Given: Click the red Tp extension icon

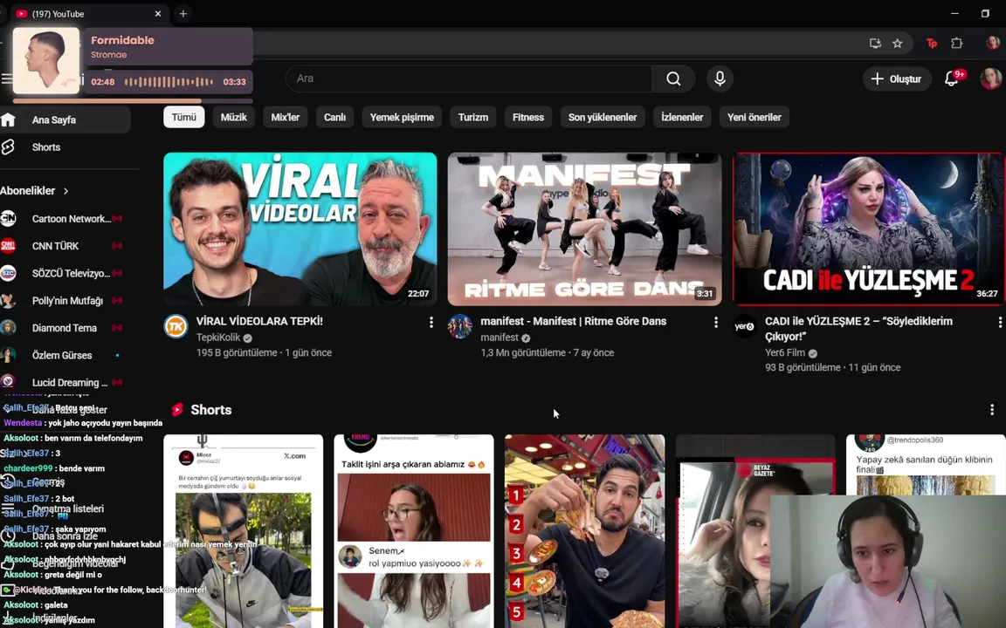Looking at the screenshot, I should 932,44.
